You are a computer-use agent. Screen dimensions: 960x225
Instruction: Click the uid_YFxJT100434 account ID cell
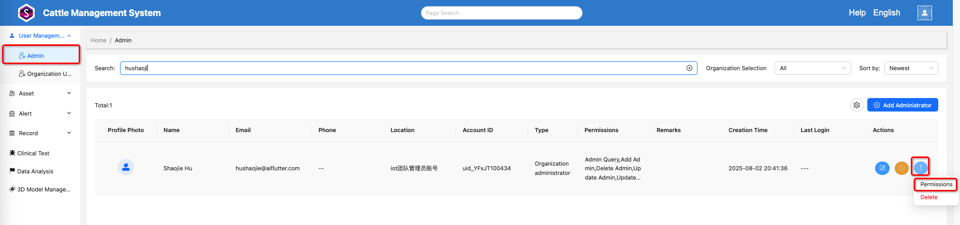click(x=486, y=168)
